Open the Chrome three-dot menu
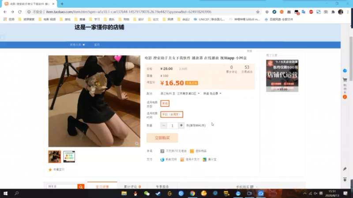 [x=348, y=12]
